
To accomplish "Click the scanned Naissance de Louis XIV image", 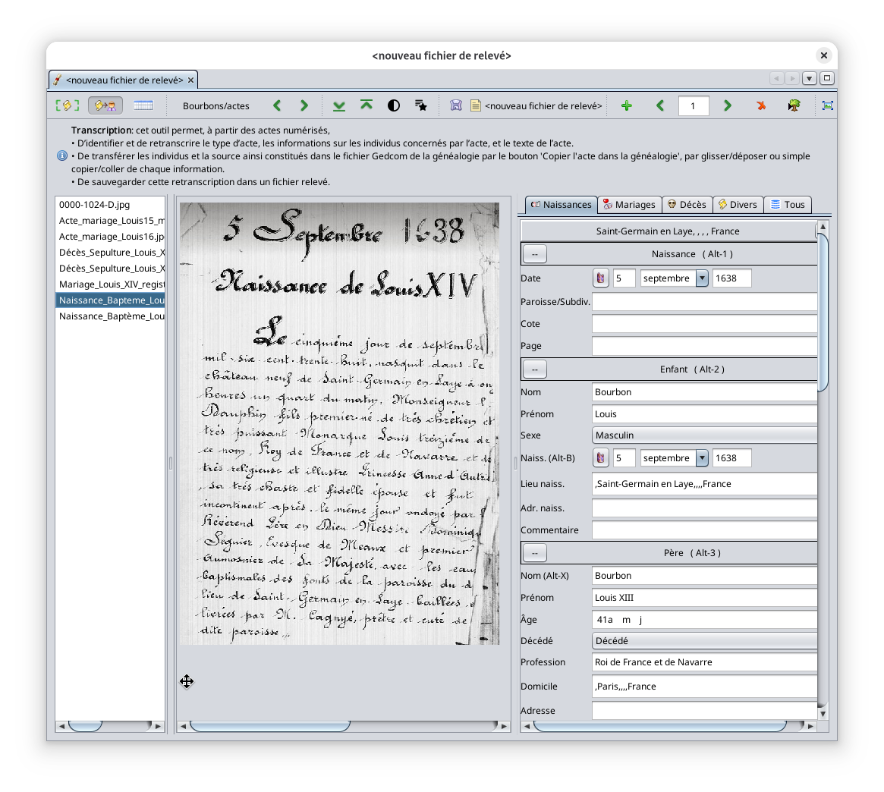I will click(x=339, y=423).
